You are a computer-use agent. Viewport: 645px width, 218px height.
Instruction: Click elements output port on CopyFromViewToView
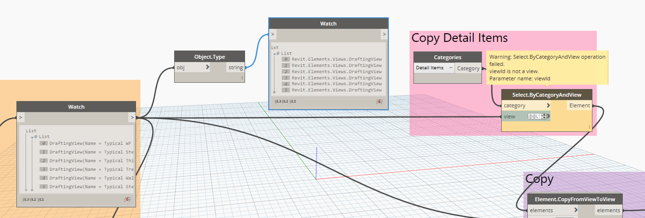point(608,210)
